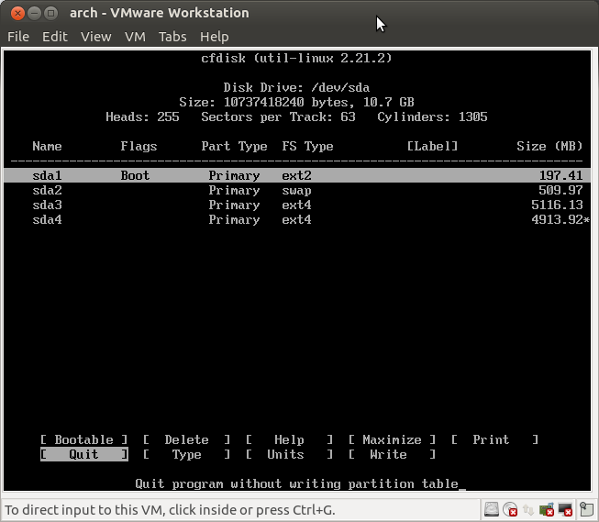Click the sda1 partition name
Image resolution: width=599 pixels, height=522 pixels.
pyautogui.click(x=47, y=175)
